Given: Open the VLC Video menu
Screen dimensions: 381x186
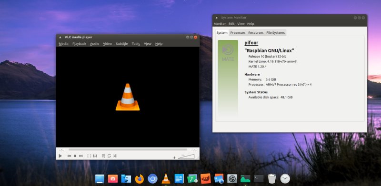Looking at the screenshot, I should point(108,44).
